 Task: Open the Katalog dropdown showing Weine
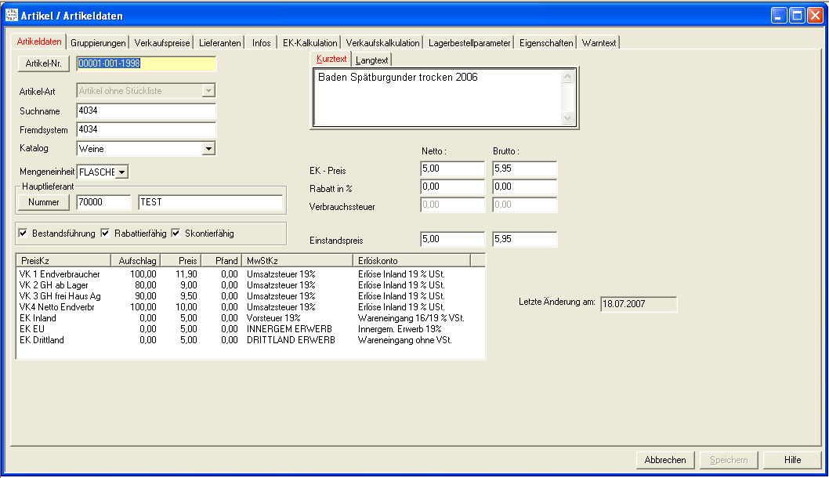(208, 148)
